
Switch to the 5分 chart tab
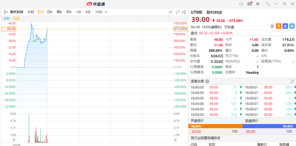(x=88, y=12)
